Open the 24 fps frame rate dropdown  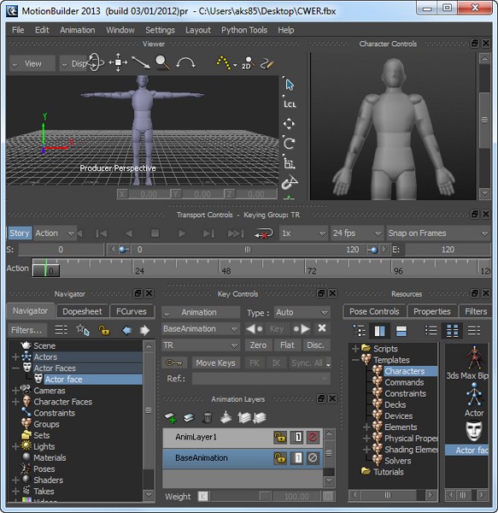(357, 233)
